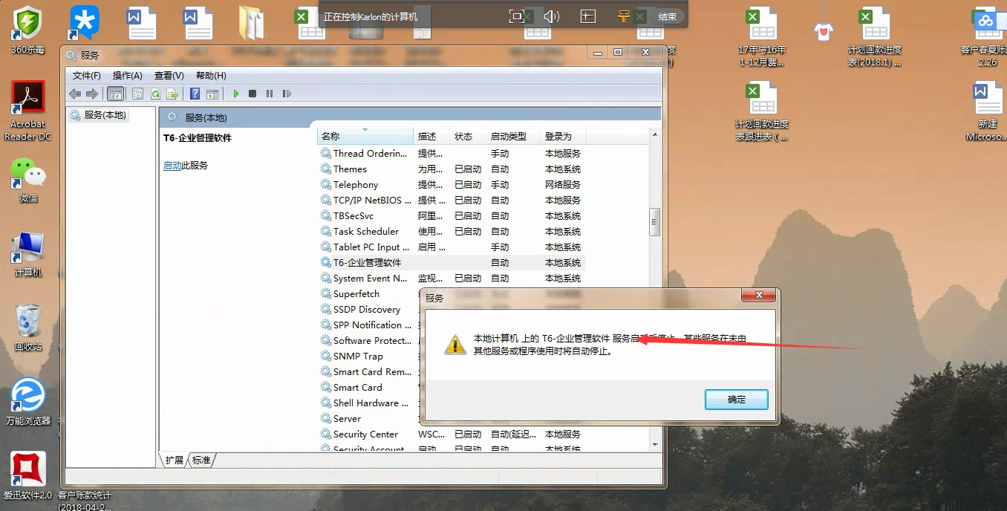Open 爱迅软件2.0 desktop icon
The image size is (1007, 511).
click(x=28, y=476)
